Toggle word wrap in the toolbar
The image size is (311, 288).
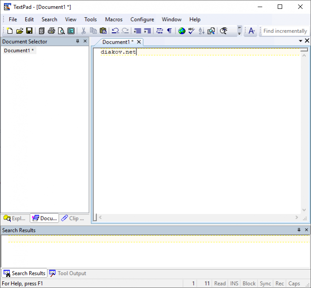pyautogui.click(x=159, y=31)
